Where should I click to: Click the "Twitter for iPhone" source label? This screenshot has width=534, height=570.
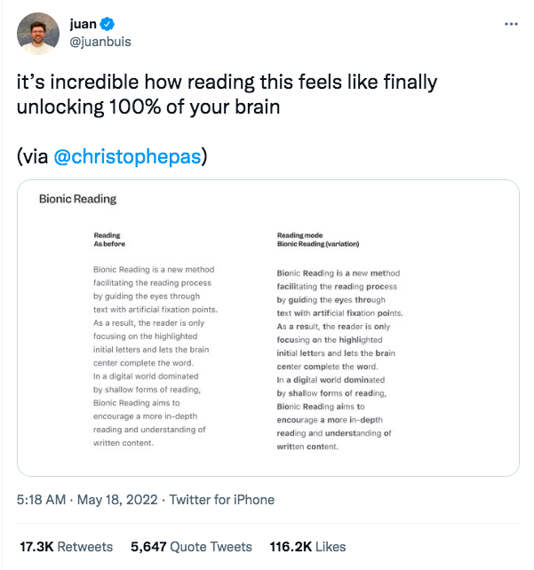pos(221,500)
